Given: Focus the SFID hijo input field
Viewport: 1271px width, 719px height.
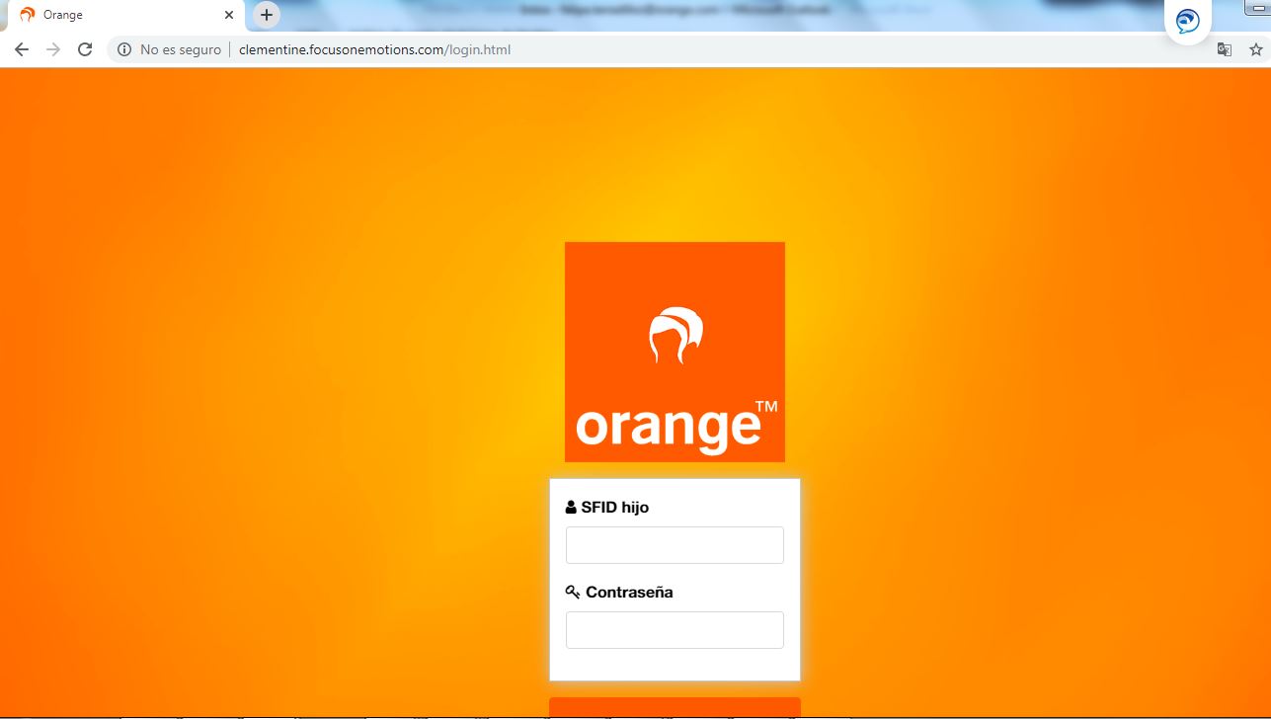Looking at the screenshot, I should pyautogui.click(x=675, y=545).
